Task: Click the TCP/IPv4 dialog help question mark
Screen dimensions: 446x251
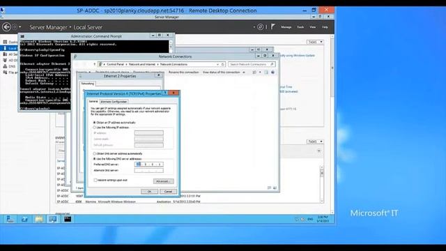Action: pyautogui.click(x=165, y=93)
